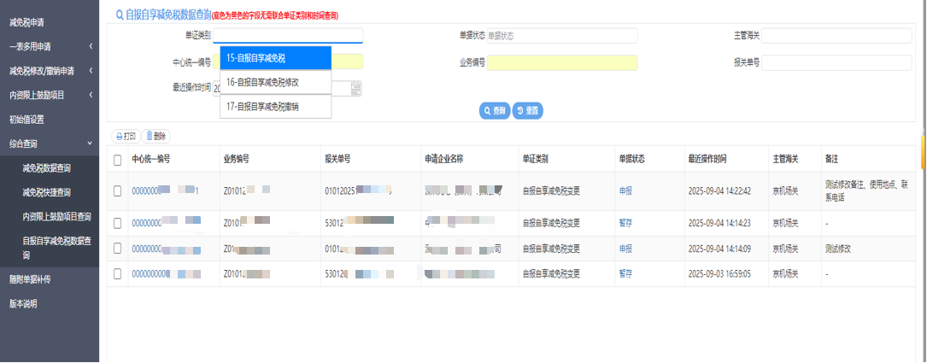
Task: Click the calendar icon beside 最近操作时间
Action: (356, 88)
